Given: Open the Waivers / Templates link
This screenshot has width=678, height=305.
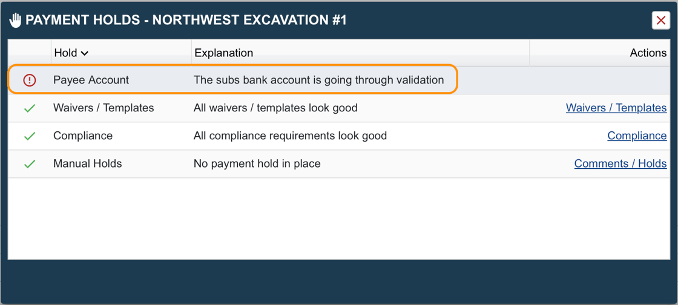Looking at the screenshot, I should (616, 108).
